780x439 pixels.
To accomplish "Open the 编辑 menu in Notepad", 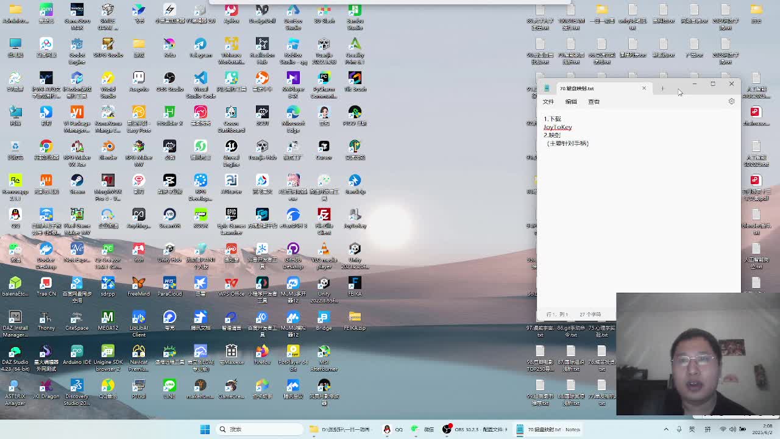I will click(x=571, y=102).
